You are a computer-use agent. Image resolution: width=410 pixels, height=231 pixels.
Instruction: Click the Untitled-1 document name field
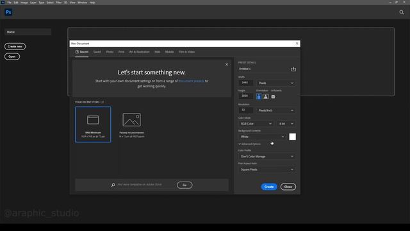(263, 69)
